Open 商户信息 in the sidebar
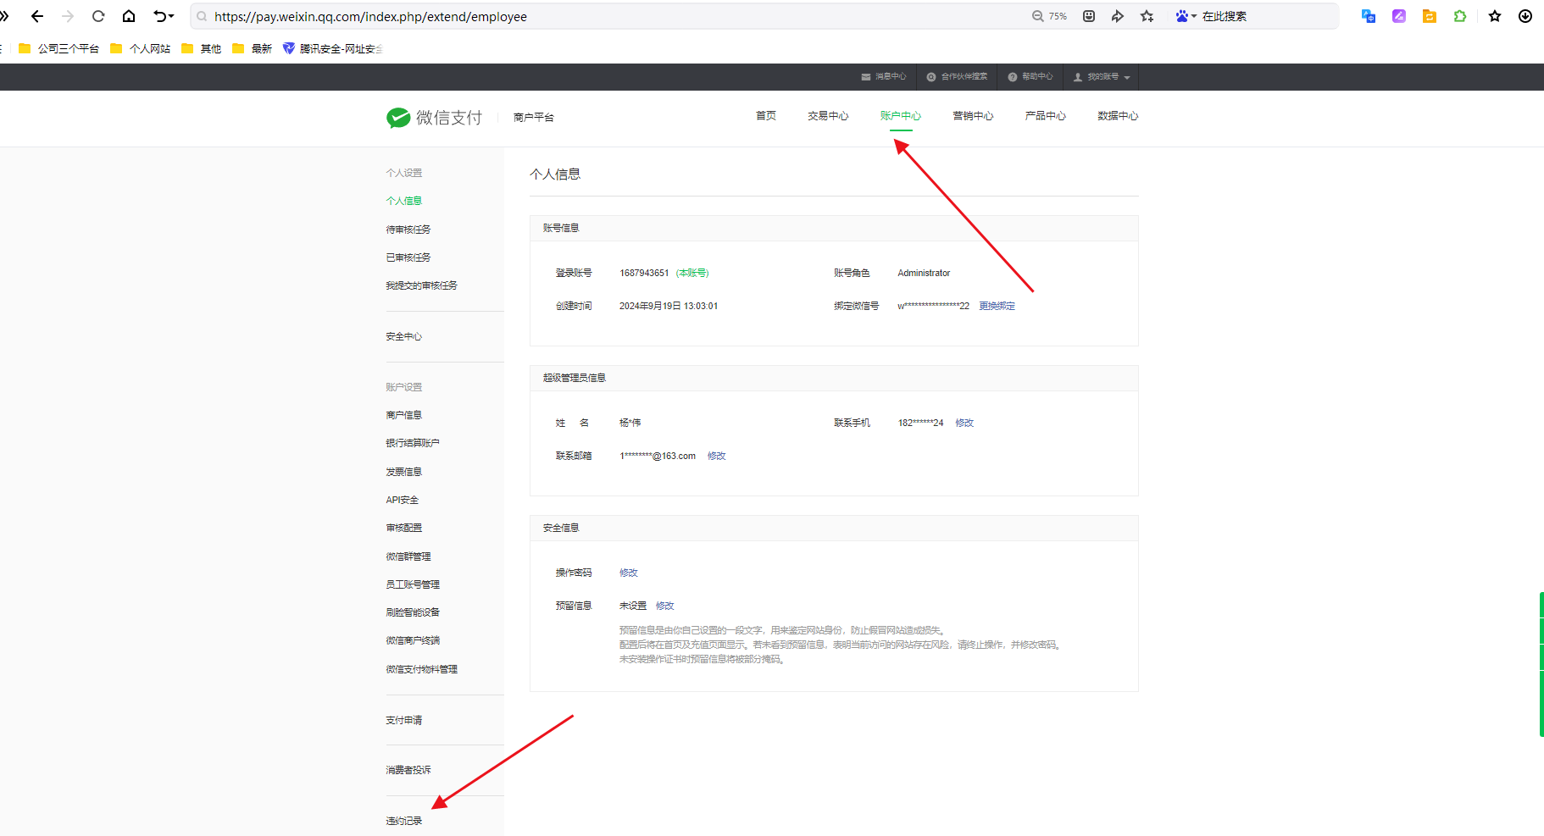This screenshot has width=1544, height=836. coord(404,415)
